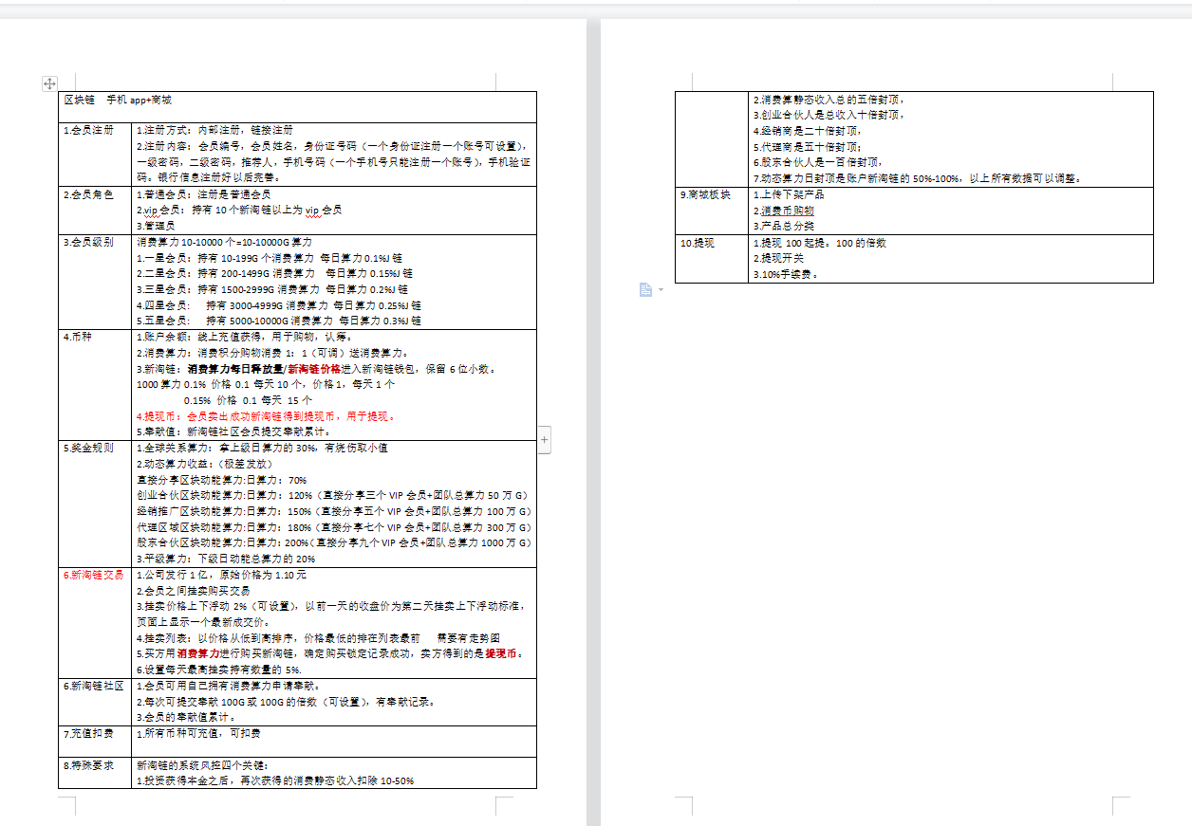Select the '4.币种' row heading

tap(79, 336)
